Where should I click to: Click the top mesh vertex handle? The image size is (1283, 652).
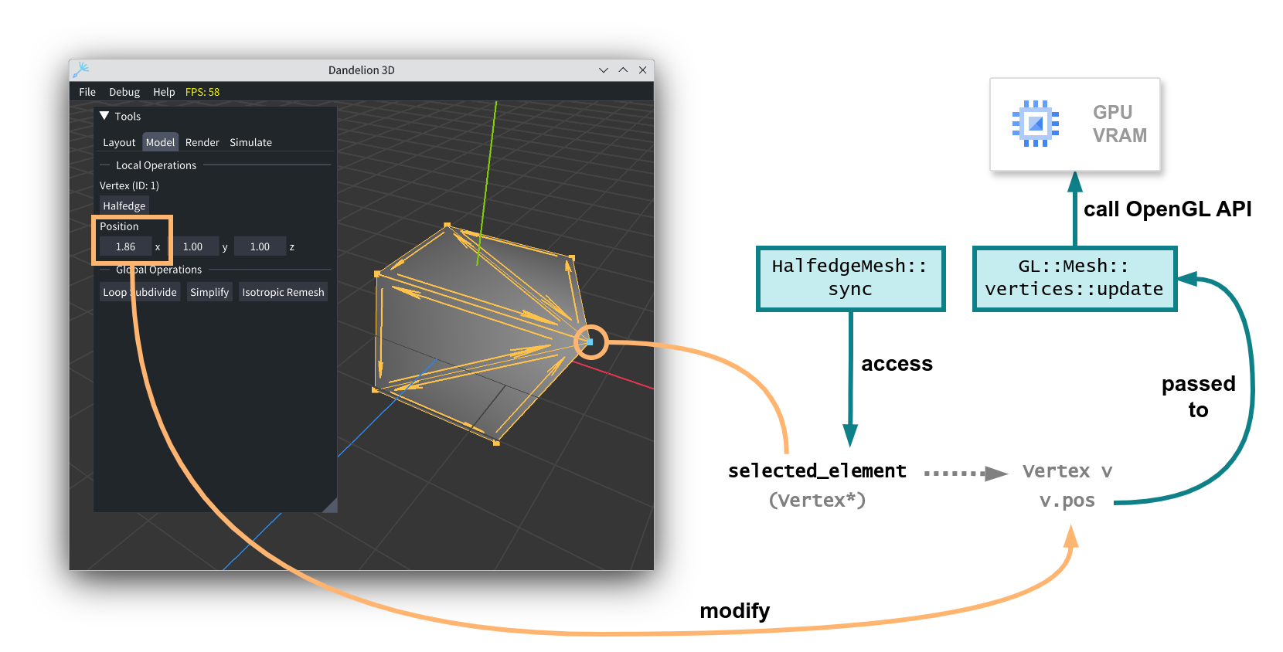point(447,226)
